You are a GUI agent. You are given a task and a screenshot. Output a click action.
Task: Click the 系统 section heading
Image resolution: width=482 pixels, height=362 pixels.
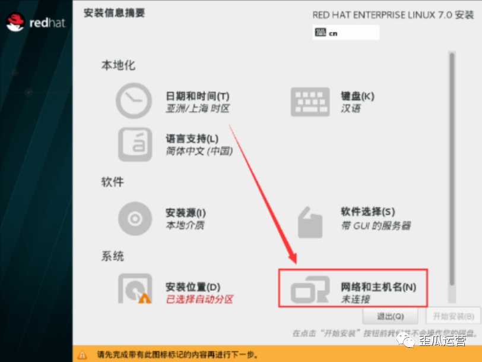[x=113, y=256]
